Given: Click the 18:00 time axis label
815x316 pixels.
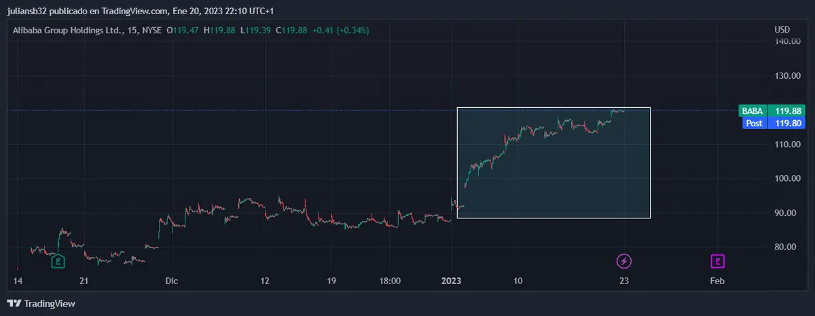Looking at the screenshot, I should click(391, 281).
